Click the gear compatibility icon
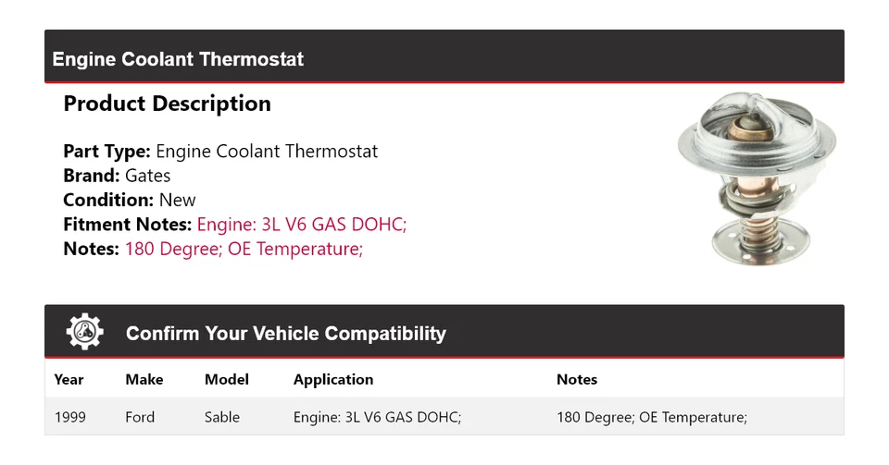This screenshot has width=889, height=465. click(84, 333)
